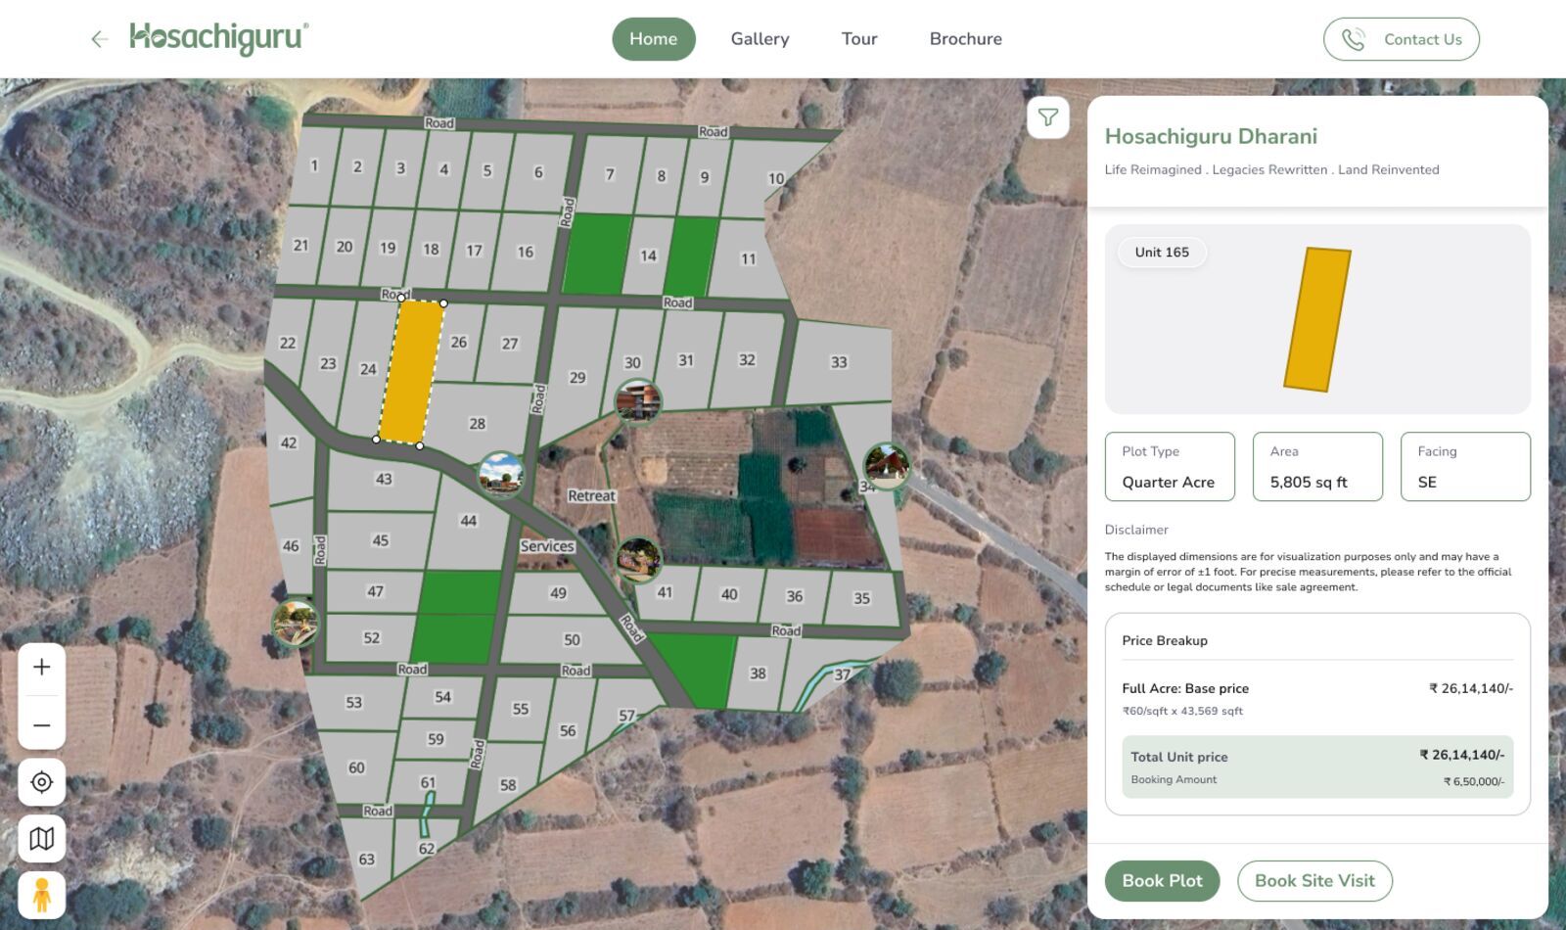The height and width of the screenshot is (930, 1566).
Task: Click the green plot right of plot 47
Action: click(459, 593)
